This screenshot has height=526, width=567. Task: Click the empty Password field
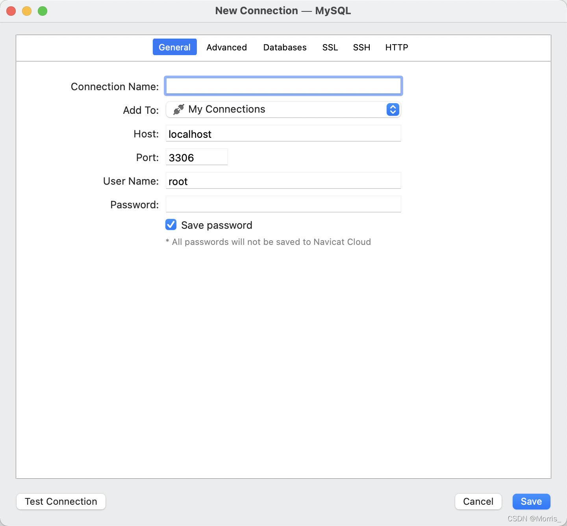283,204
